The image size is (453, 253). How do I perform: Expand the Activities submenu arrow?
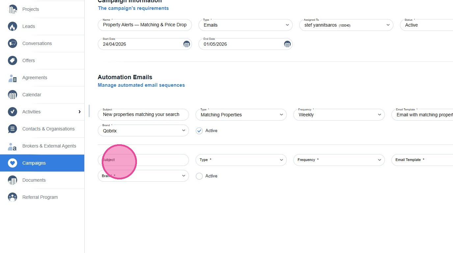pos(79,112)
